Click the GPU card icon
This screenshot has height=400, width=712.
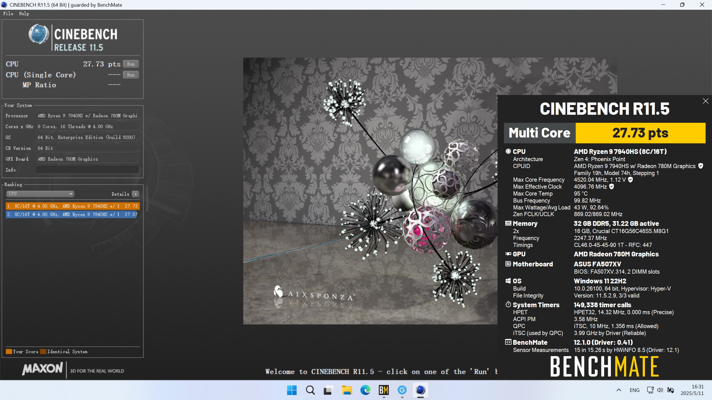tap(508, 254)
